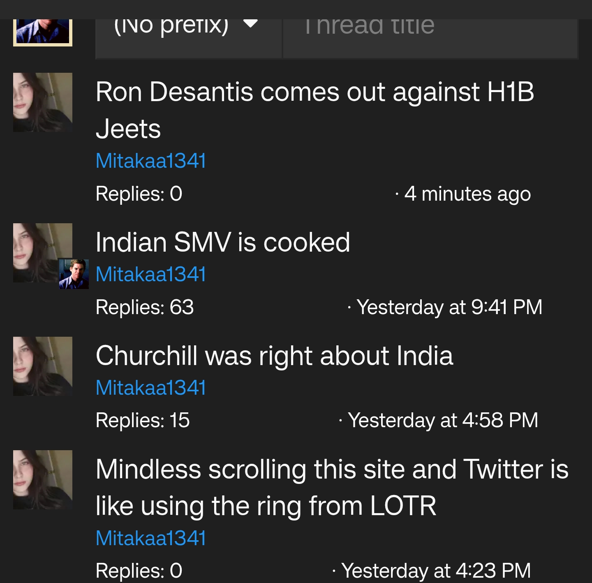592x583 pixels.
Task: Click the "Yesterday at 9:41 PM" timestamp
Action: 449,307
